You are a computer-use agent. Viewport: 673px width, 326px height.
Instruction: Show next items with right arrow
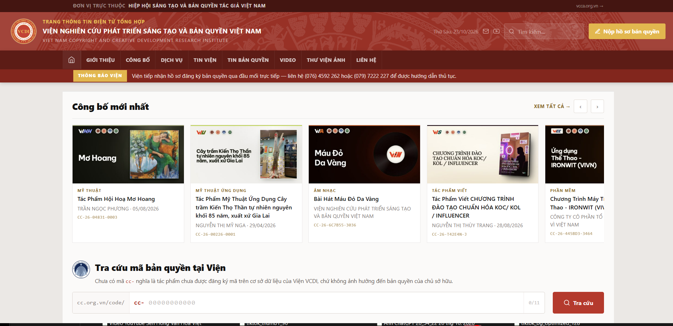coord(597,106)
